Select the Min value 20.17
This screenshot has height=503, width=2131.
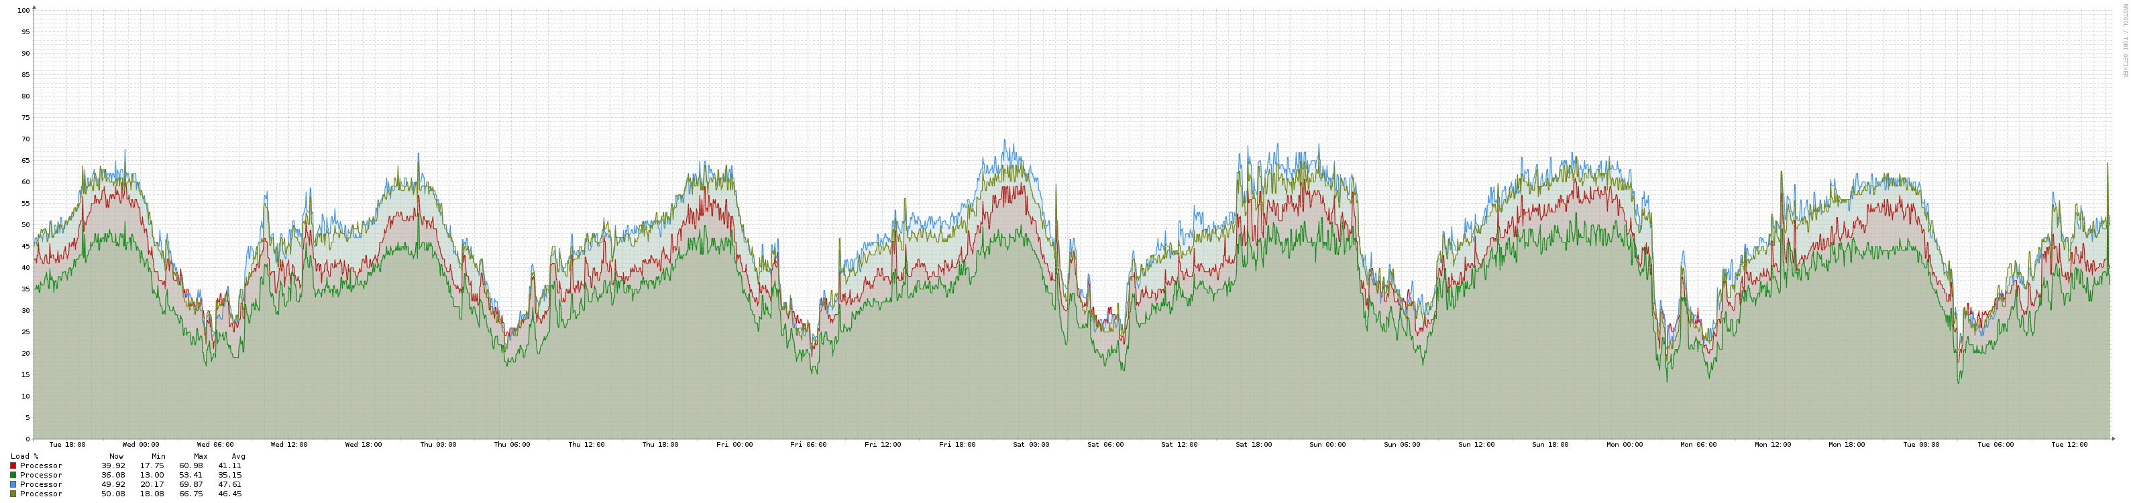[152, 485]
